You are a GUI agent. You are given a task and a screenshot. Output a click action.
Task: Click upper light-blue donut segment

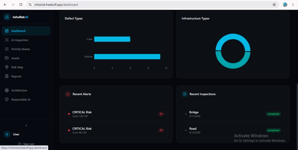click(233, 37)
